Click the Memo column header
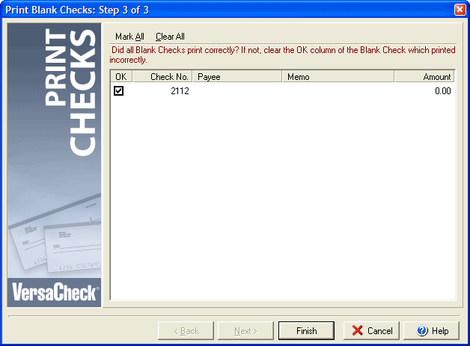This screenshot has height=346, width=470. pos(338,77)
